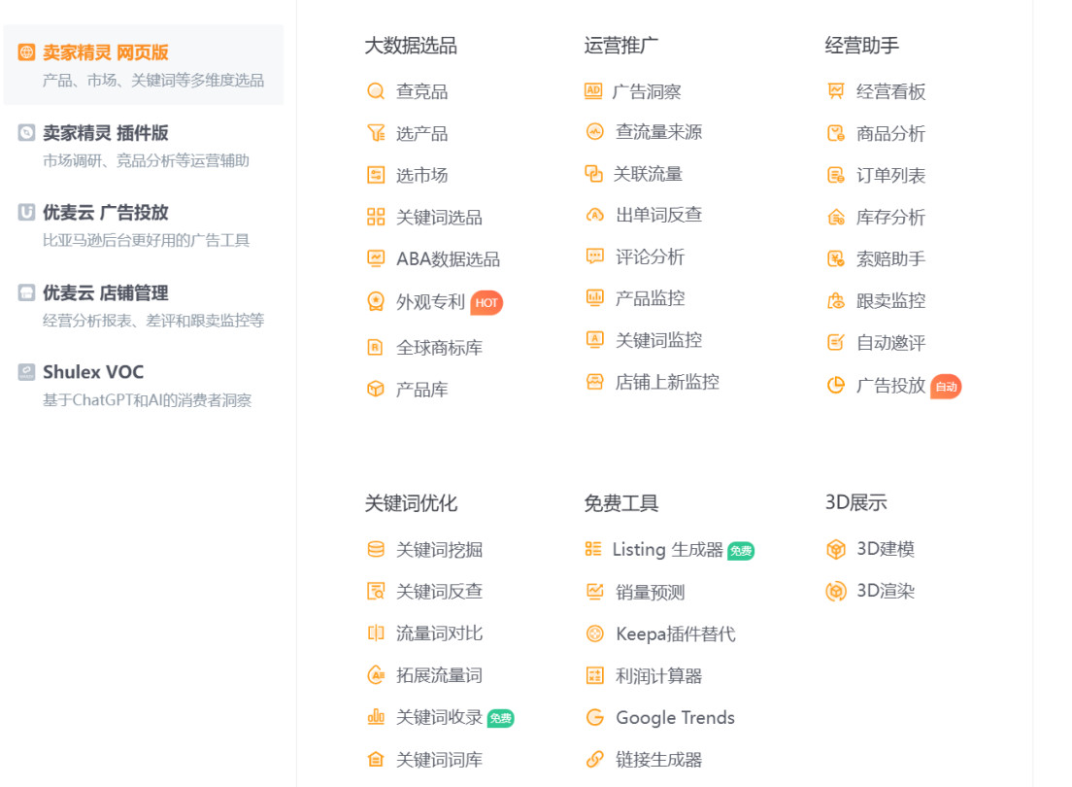Click the Keepa插件替代 icon
Image resolution: width=1072 pixels, height=787 pixels.
(x=595, y=633)
